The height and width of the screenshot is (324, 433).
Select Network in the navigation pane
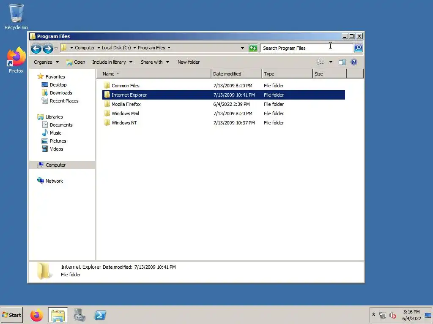54,181
